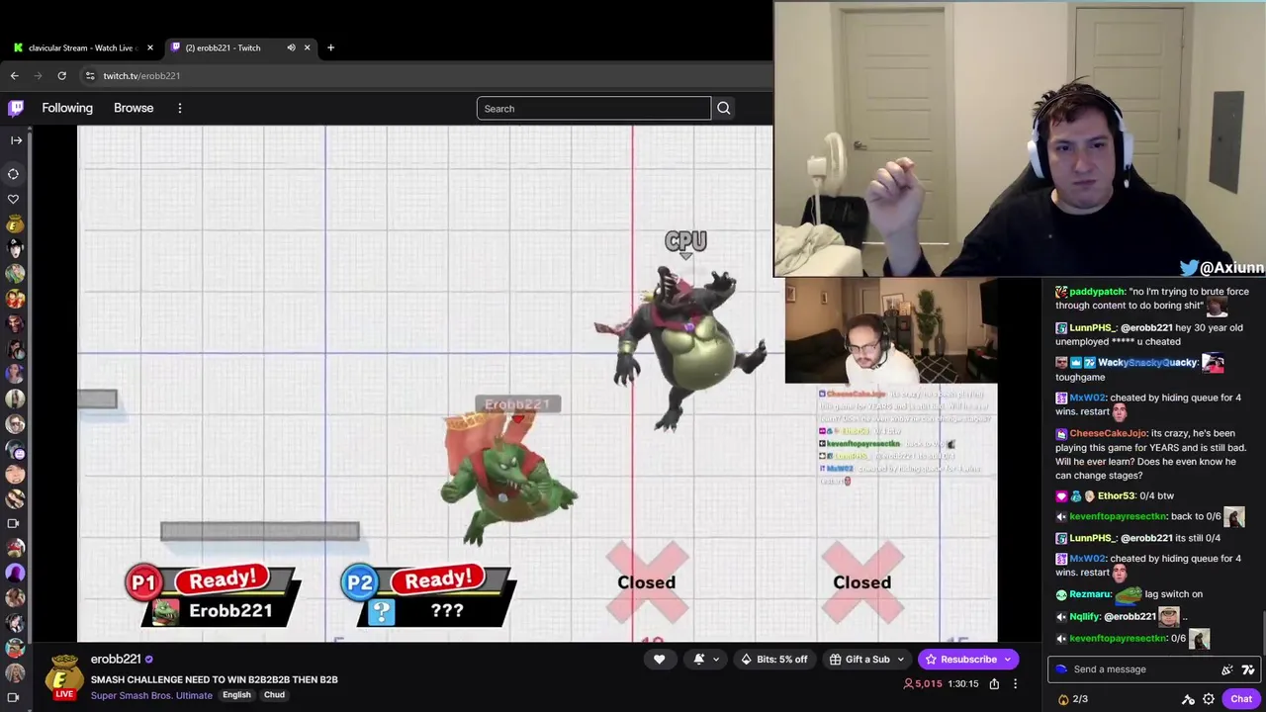Click the P1 Ready! Erobb221 player panel
The image size is (1266, 712).
coord(211,596)
